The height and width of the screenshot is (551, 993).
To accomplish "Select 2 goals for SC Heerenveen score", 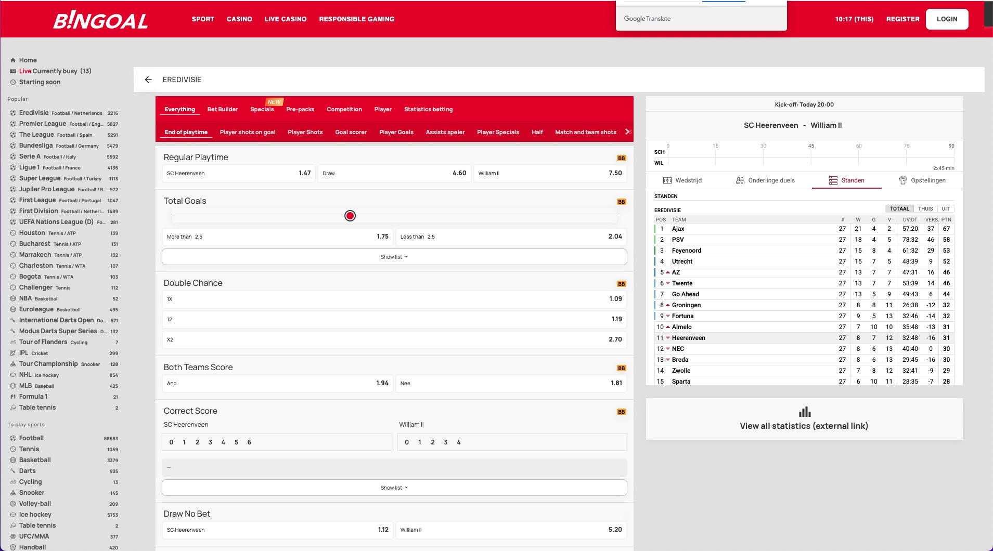I will click(197, 442).
